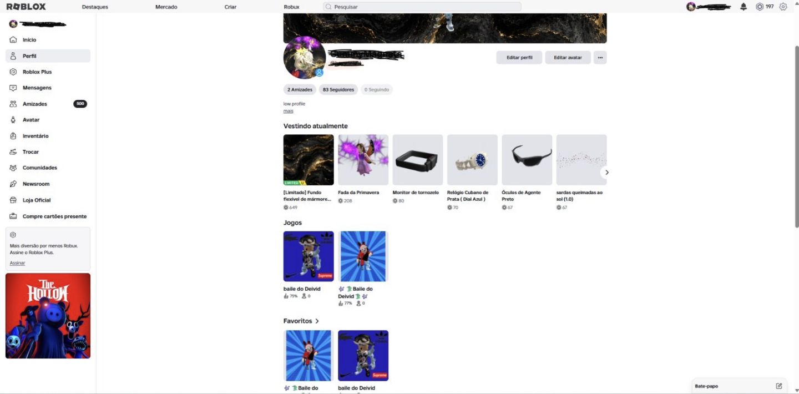The width and height of the screenshot is (799, 394).
Task: Show next currently-wearing items with arrow
Action: pos(606,173)
